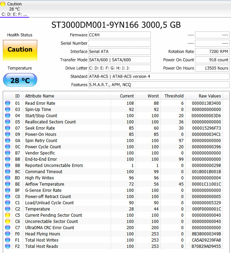Click the Interface Serial ATA field
This screenshot has height=253, width=231.
click(x=119, y=51)
